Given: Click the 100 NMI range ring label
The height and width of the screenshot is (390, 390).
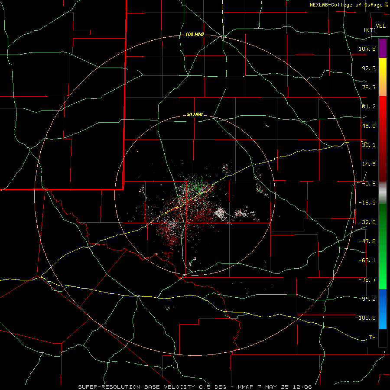Looking at the screenshot, I should [195, 34].
